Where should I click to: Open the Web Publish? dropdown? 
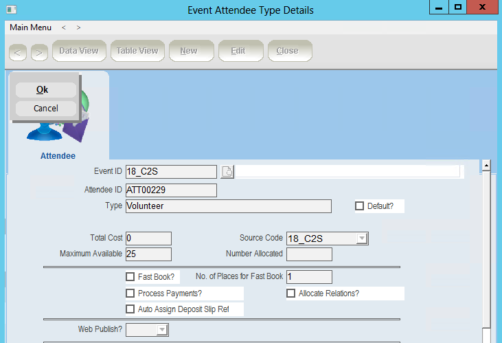(161, 330)
